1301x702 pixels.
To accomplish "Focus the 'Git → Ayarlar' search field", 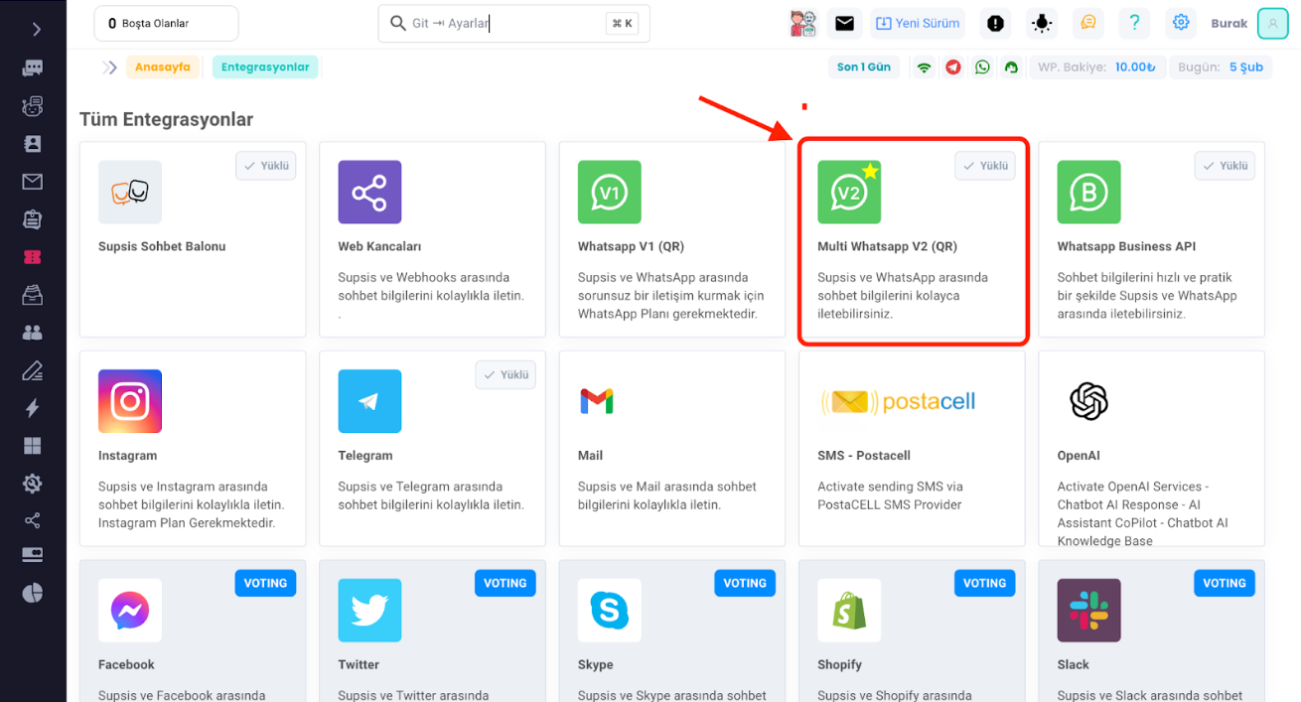I will [513, 24].
